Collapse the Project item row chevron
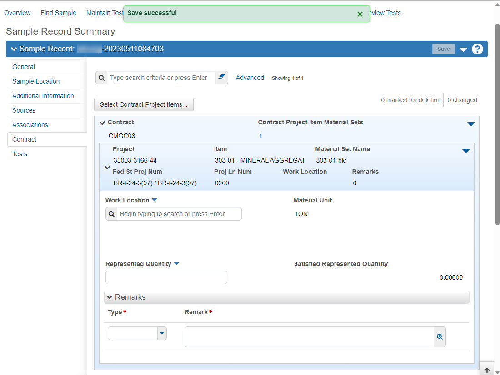Screen dimensions: 500x375 coord(107,167)
